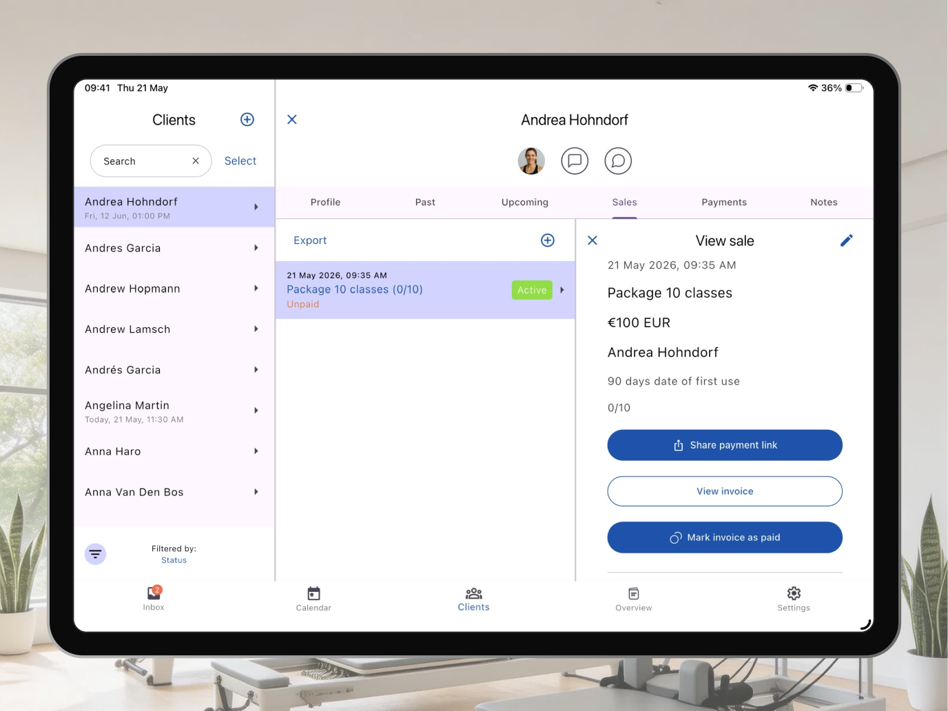Image resolution: width=948 pixels, height=711 pixels.
Task: Expand Package 10 classes sale arrow
Action: point(562,290)
